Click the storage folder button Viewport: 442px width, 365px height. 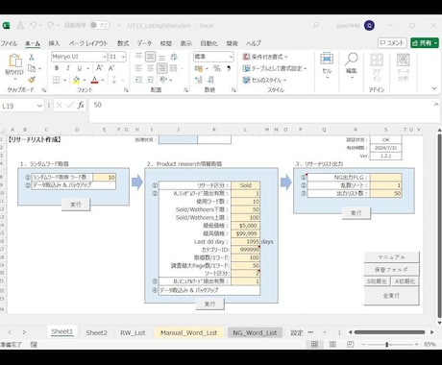pos(391,270)
